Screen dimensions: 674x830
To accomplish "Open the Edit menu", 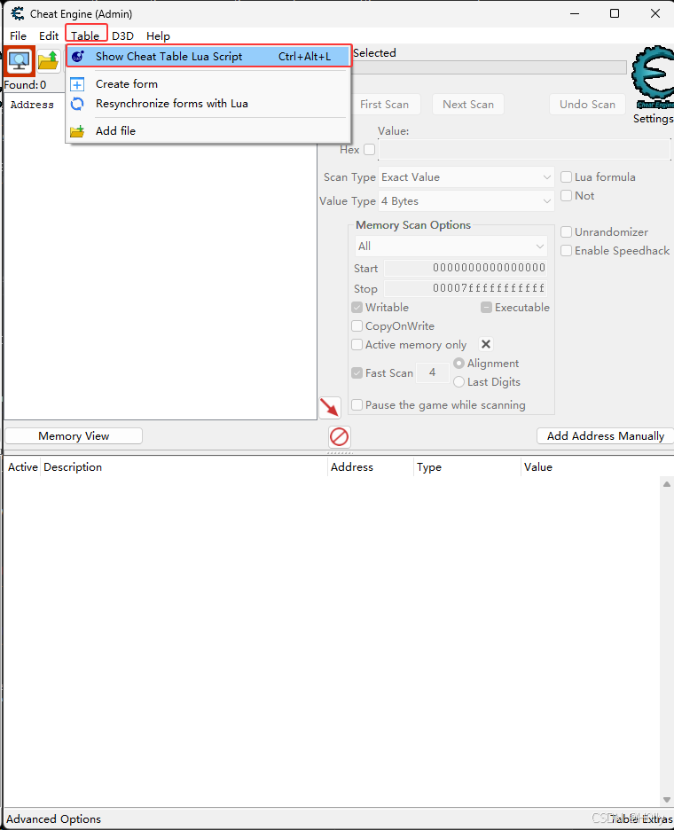I will tap(49, 36).
